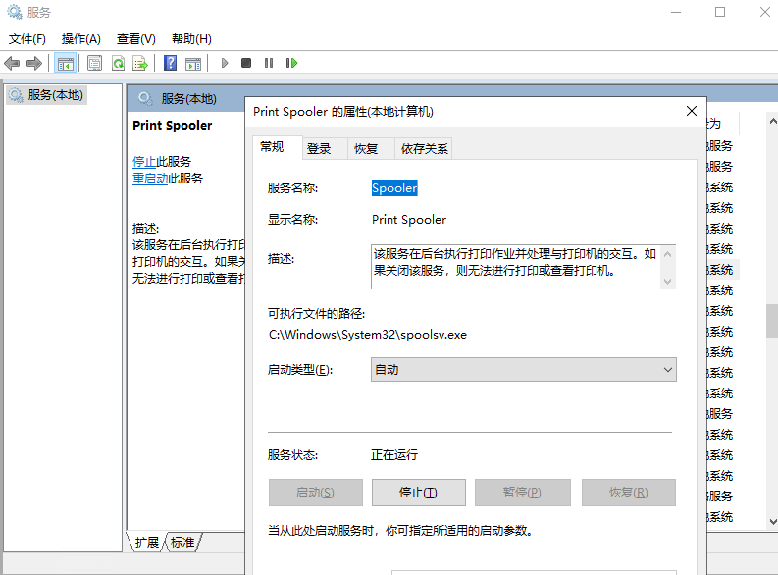This screenshot has height=575, width=778.
Task: Click the Export list toolbar icon
Action: pos(140,63)
